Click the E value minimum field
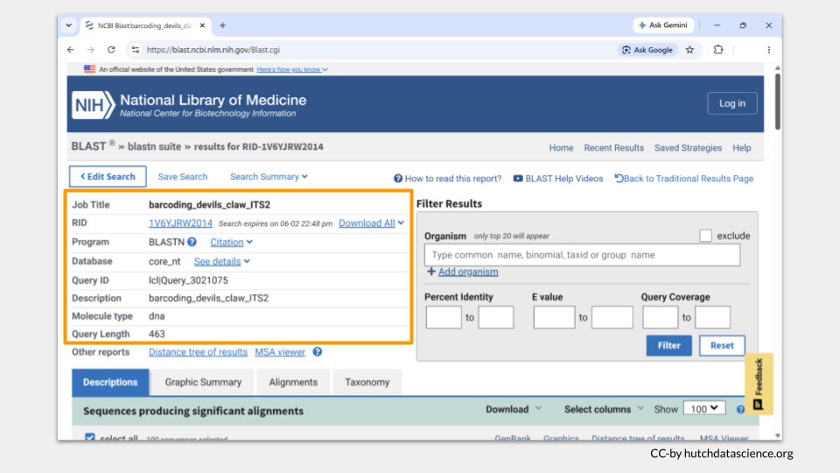 [x=554, y=317]
